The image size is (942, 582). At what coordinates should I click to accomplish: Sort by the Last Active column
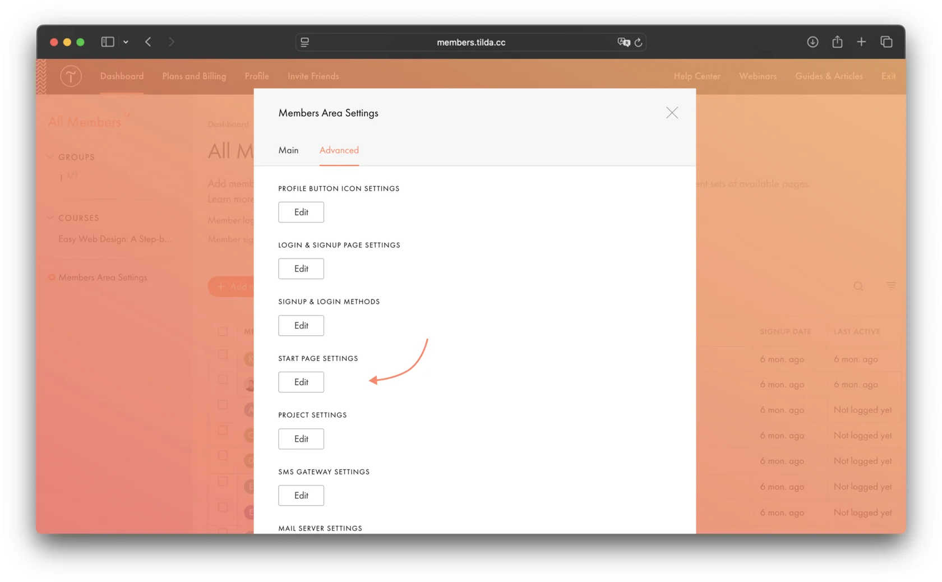point(857,331)
